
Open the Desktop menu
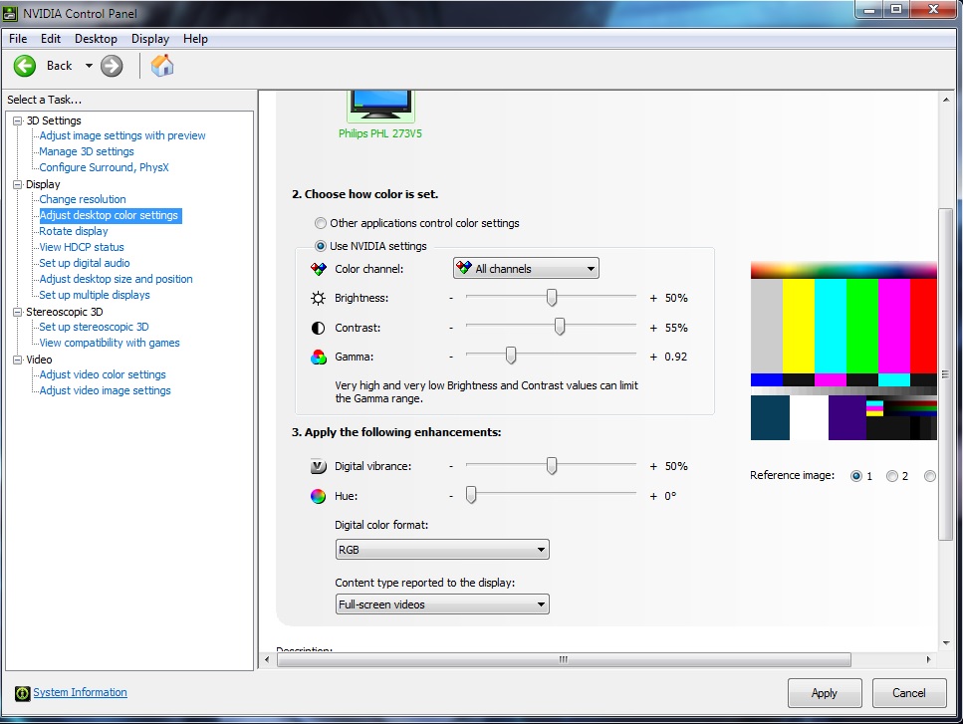(96, 39)
